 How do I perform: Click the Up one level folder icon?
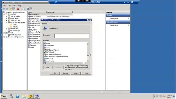pos(11,9)
